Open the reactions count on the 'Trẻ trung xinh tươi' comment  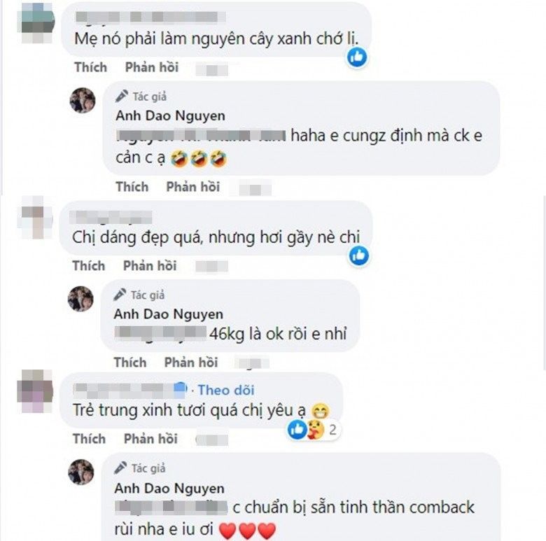click(332, 430)
